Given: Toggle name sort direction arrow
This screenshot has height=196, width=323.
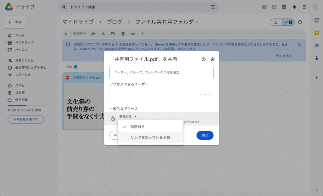Looking at the screenshot, I should point(76,67).
